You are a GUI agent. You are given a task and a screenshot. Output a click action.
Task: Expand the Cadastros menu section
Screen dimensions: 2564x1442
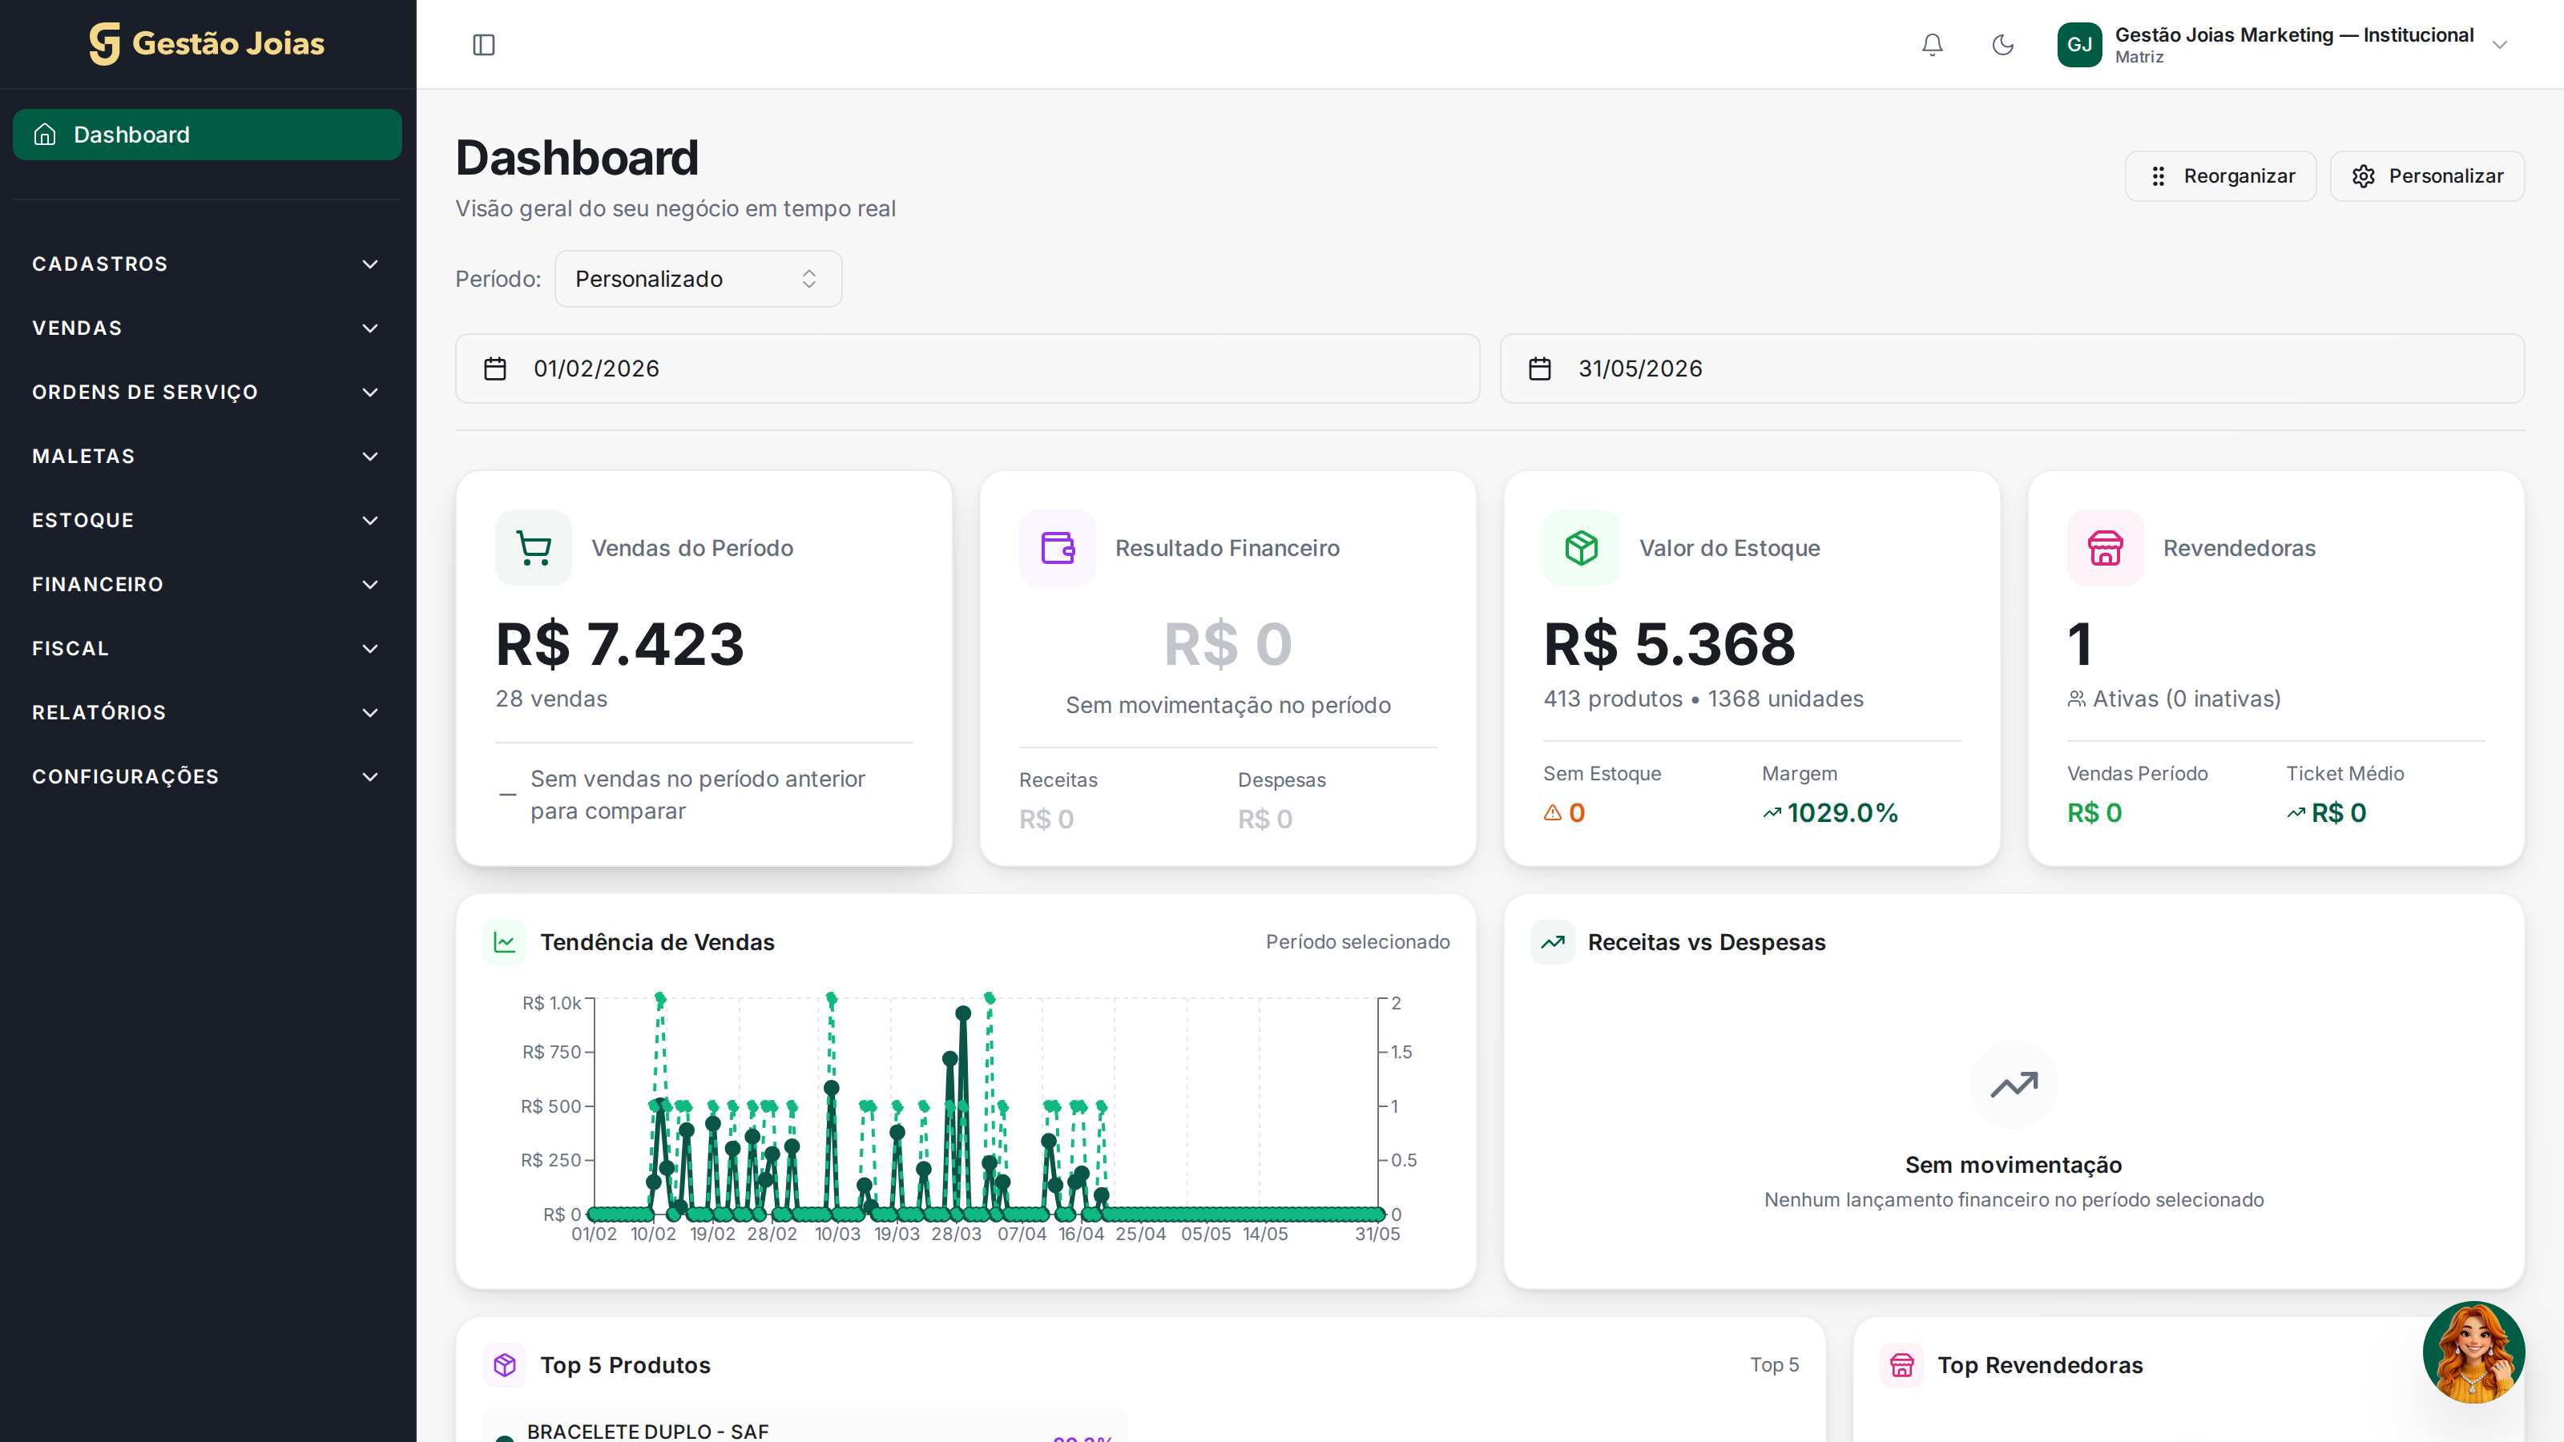tap(207, 264)
